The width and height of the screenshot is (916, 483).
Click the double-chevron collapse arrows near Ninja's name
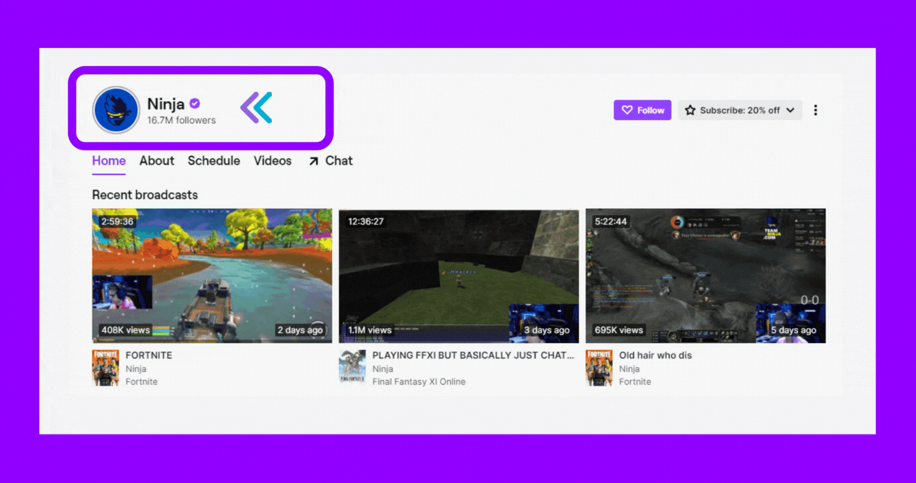tap(256, 108)
